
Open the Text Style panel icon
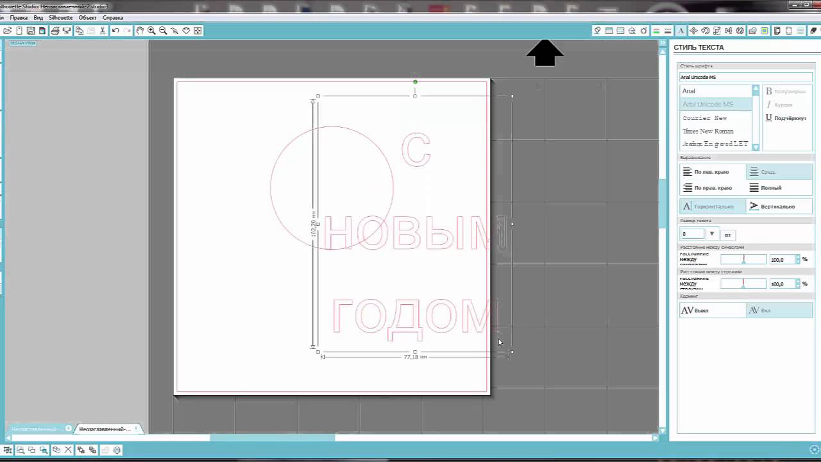point(681,31)
